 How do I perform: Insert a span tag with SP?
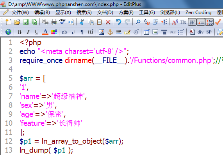[209, 32]
